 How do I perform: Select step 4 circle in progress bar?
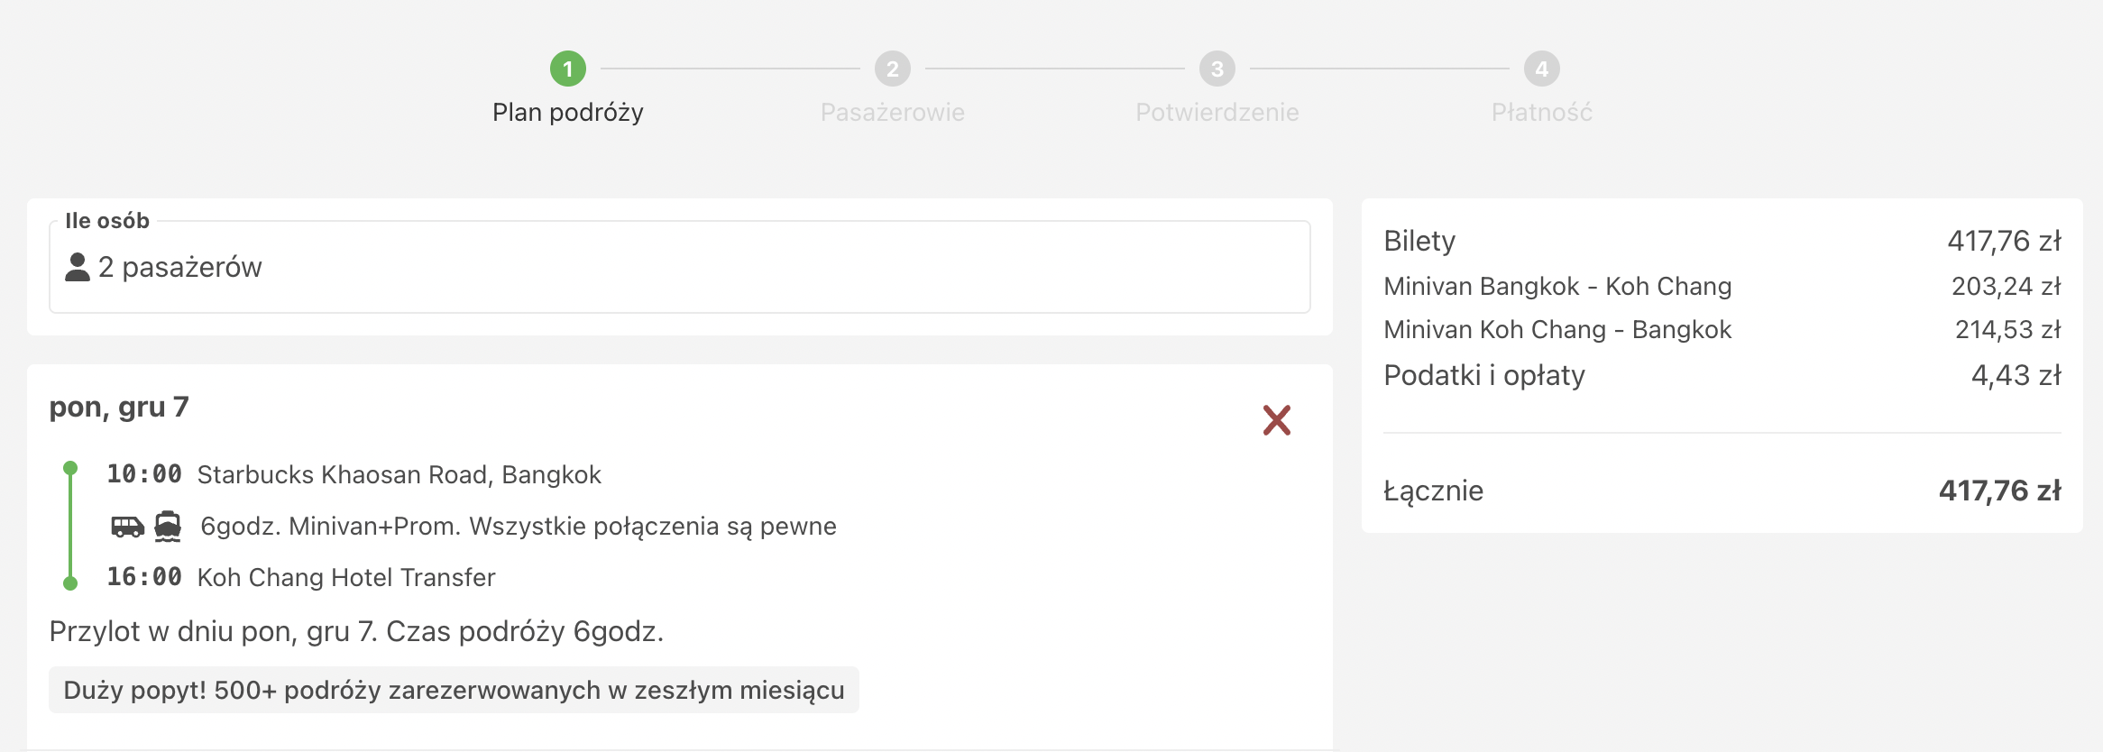[1542, 69]
